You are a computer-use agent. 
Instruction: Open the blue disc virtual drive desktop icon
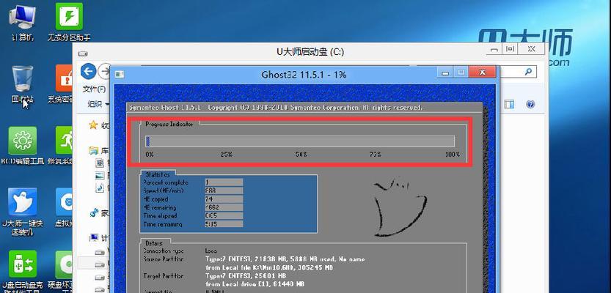[64, 207]
